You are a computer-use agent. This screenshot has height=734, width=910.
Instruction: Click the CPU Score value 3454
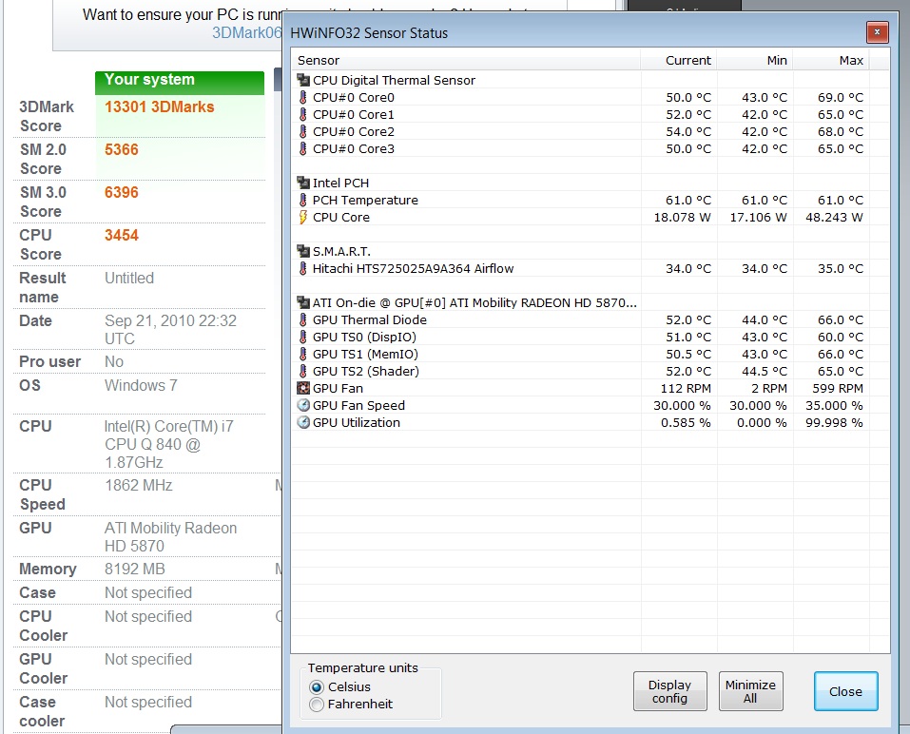(122, 236)
